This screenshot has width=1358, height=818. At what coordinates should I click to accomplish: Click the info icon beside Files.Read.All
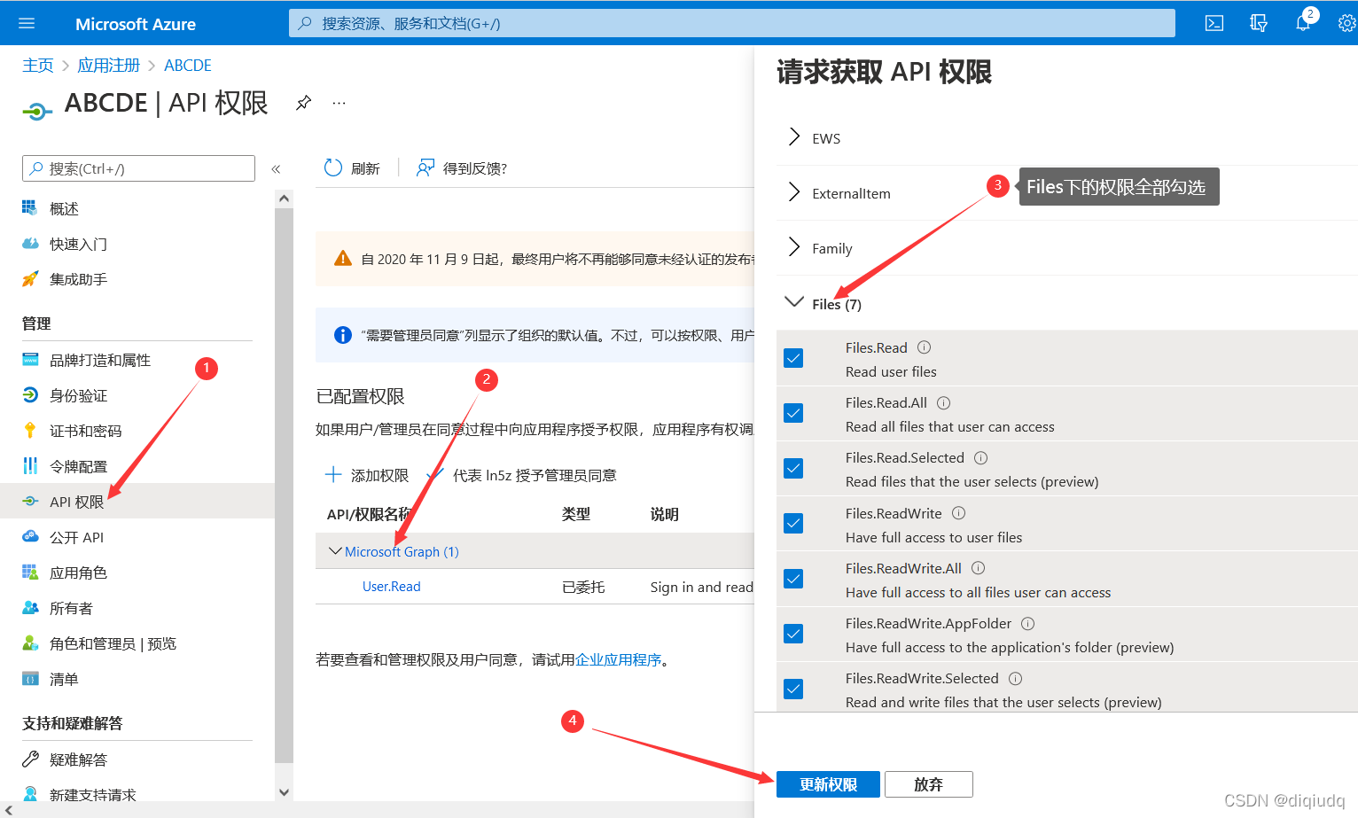tap(943, 402)
